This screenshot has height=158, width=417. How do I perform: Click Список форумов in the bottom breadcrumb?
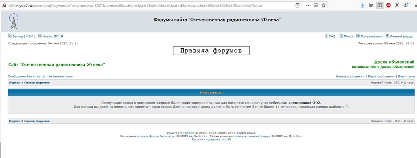click(x=37, y=121)
